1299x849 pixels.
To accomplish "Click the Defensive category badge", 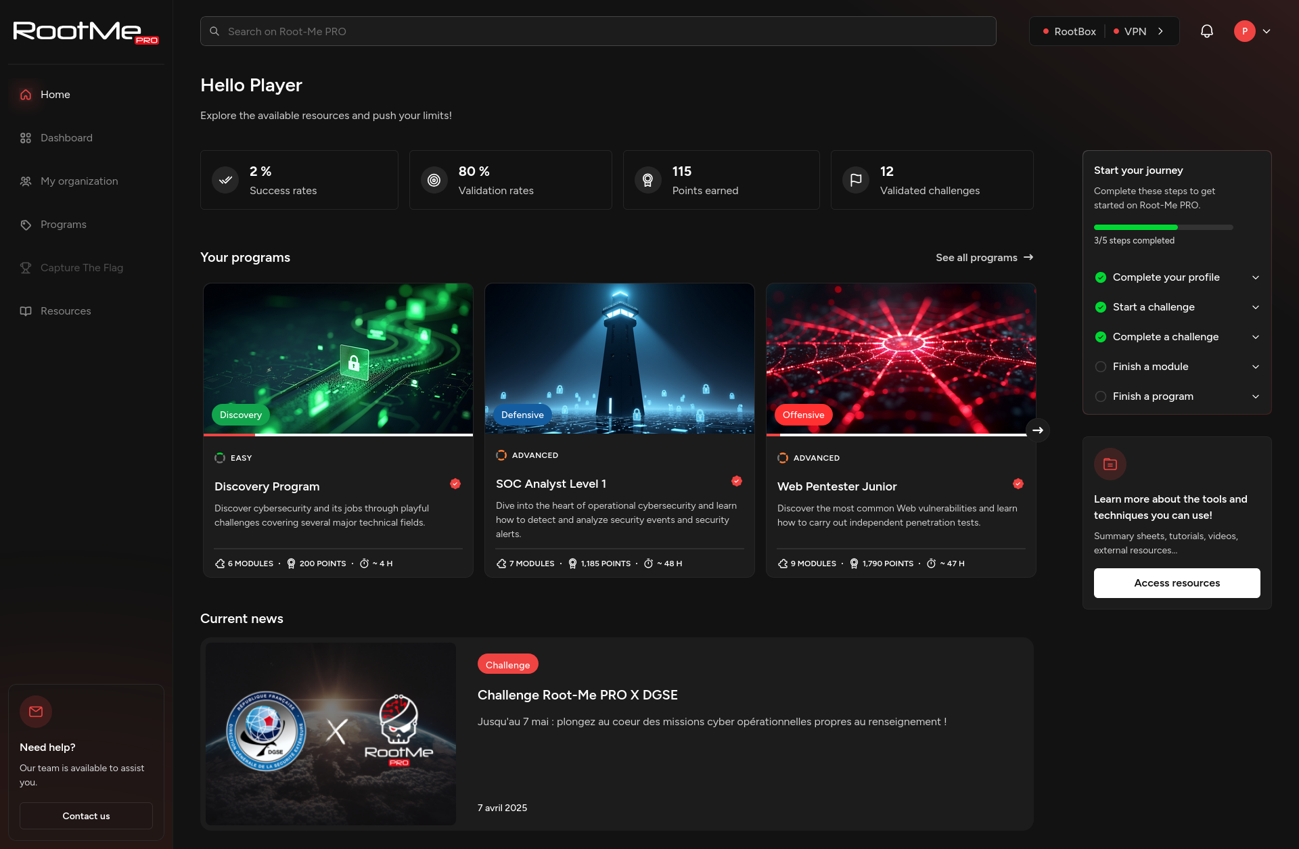I will click(522, 415).
